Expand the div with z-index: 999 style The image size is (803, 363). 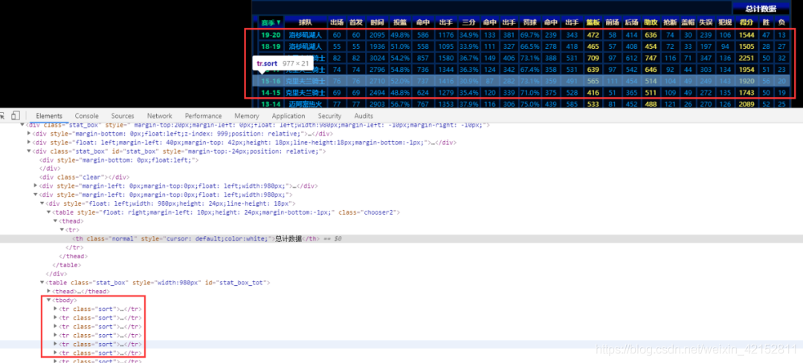(x=29, y=134)
